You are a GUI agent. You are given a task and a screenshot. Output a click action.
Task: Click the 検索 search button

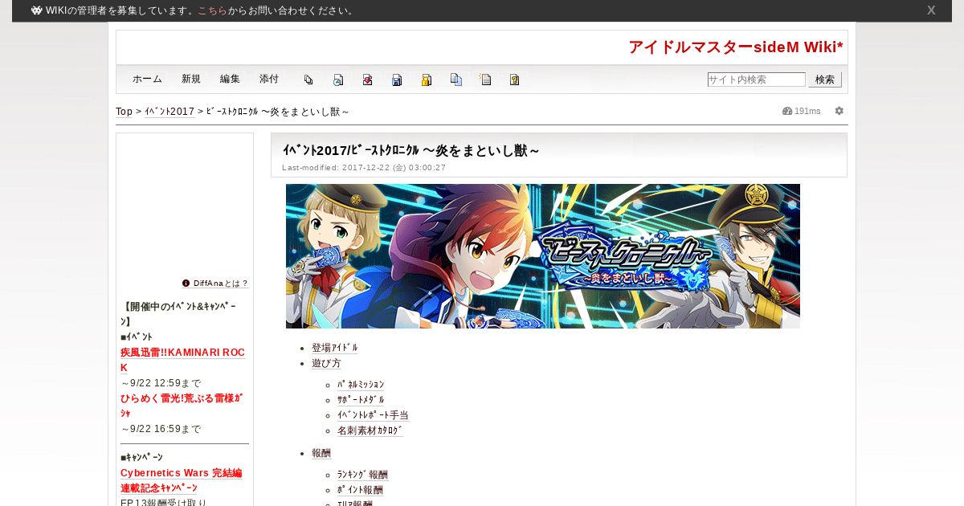pyautogui.click(x=825, y=80)
